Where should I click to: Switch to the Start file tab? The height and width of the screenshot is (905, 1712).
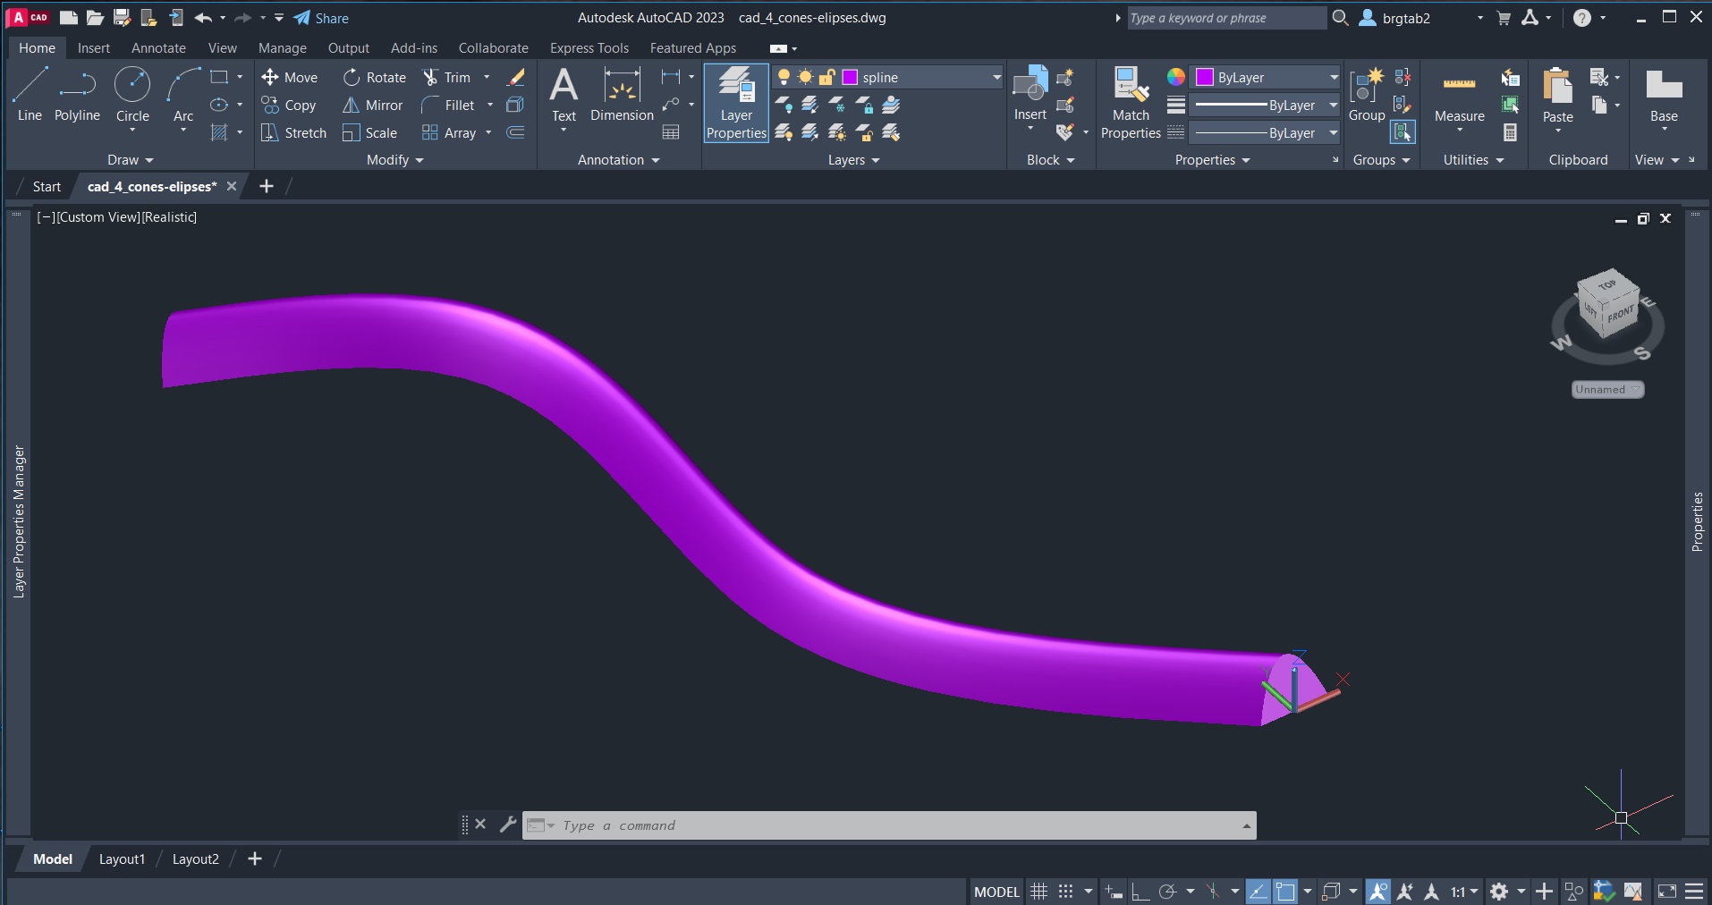(47, 187)
